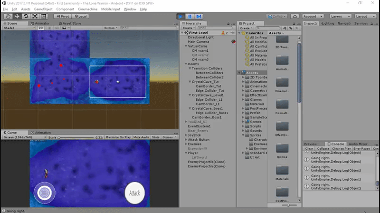Open the GameObject menu
The height and width of the screenshot is (213, 380).
43,9
